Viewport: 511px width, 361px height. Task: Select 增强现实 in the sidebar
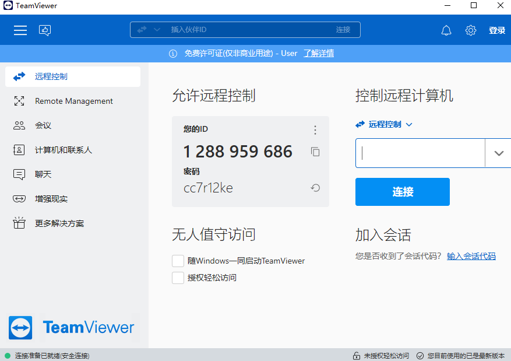[52, 198]
